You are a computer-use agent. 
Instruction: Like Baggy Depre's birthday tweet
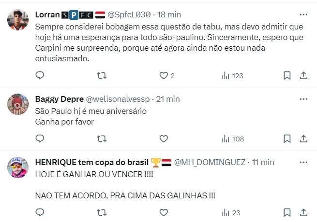(164, 139)
